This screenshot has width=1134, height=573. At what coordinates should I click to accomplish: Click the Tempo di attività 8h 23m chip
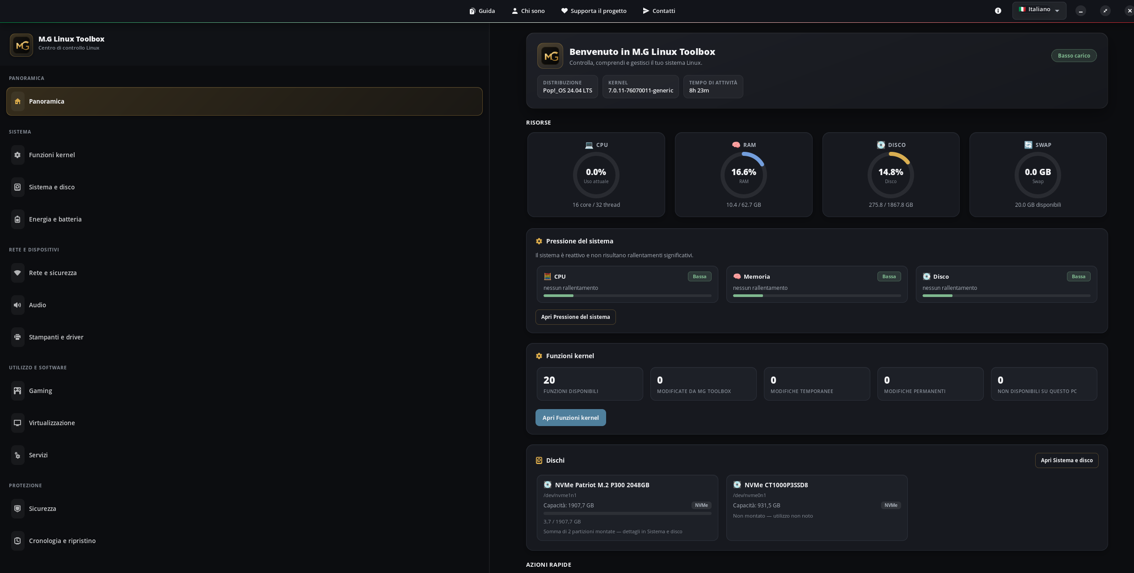pos(713,87)
